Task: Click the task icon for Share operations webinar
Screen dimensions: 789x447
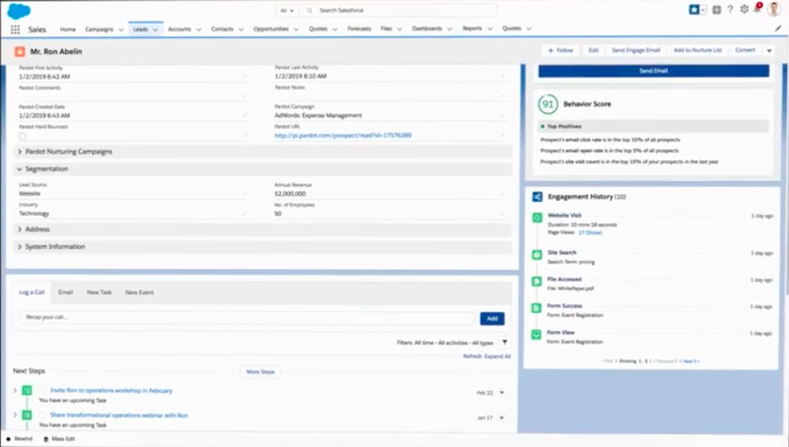Action: [x=28, y=415]
